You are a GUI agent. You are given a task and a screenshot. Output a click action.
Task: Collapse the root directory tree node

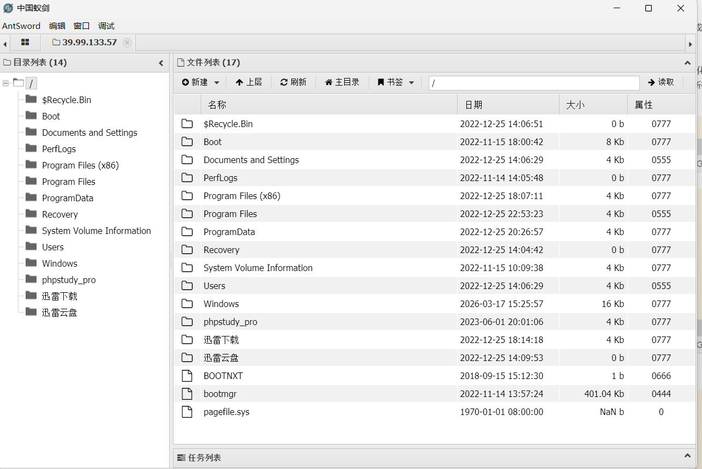(6, 83)
